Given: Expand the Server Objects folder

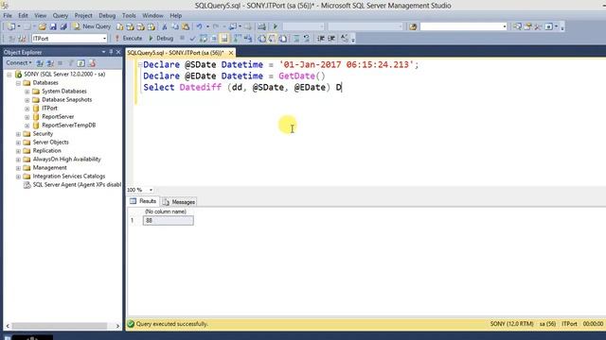Looking at the screenshot, I should coord(18,143).
